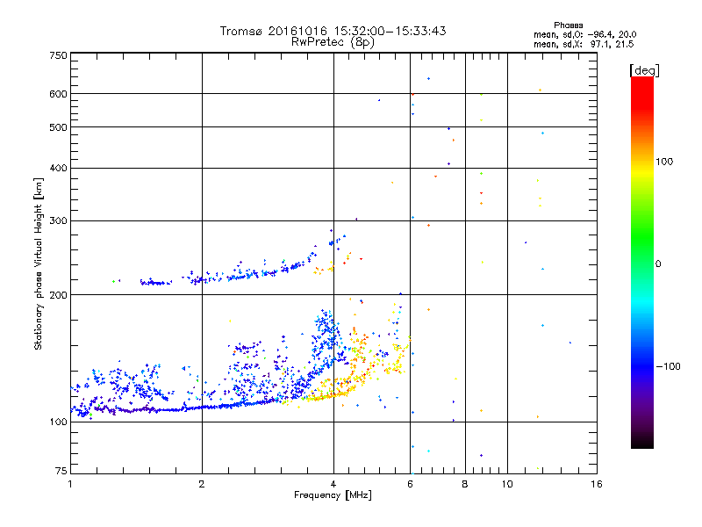
Task: Click the y-axis tick label '200'
Action: (59, 295)
